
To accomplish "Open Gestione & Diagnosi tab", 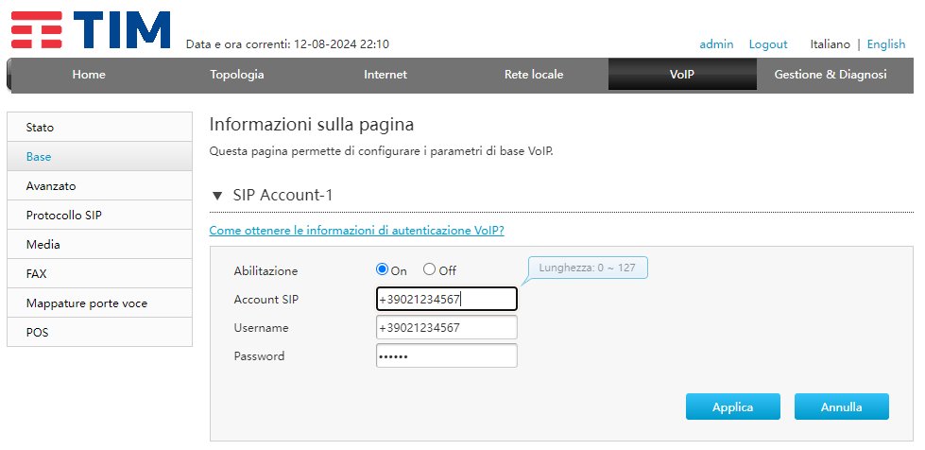I will [830, 75].
